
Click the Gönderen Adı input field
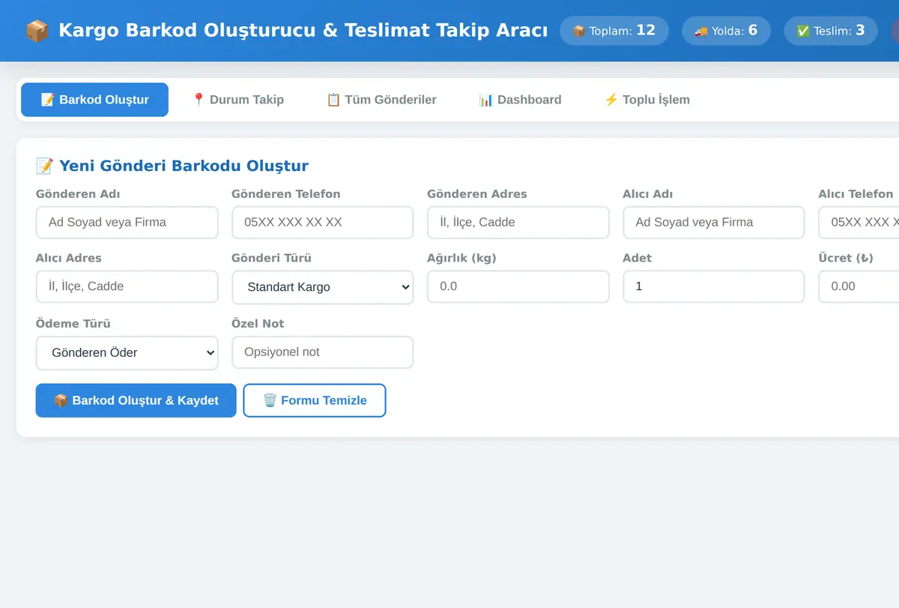click(x=127, y=223)
